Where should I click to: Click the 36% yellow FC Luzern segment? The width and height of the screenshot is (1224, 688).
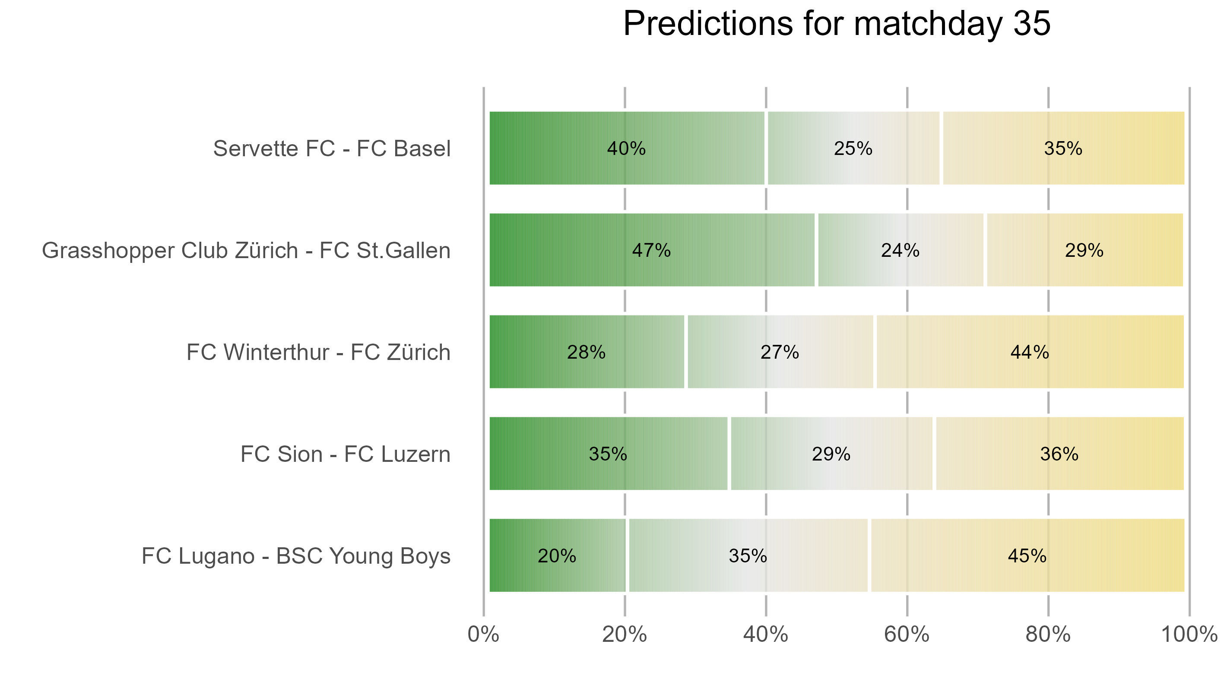click(1059, 454)
